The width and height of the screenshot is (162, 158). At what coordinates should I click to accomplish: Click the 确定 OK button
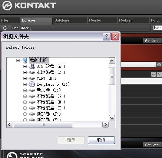[71, 140]
